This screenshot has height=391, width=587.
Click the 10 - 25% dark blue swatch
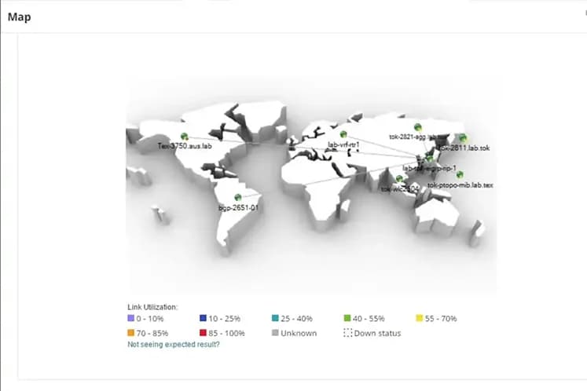(x=203, y=318)
